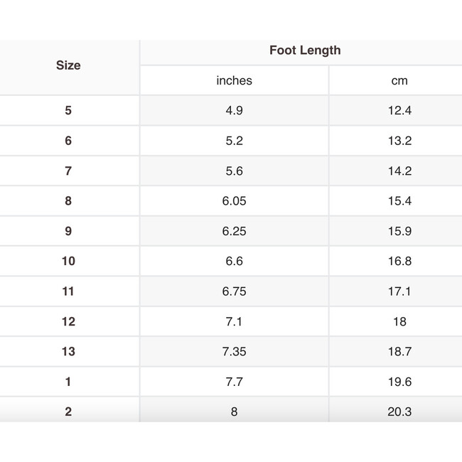This screenshot has width=462, height=462.
Task: Click the 15.9 cm cell
Action: coord(399,231)
